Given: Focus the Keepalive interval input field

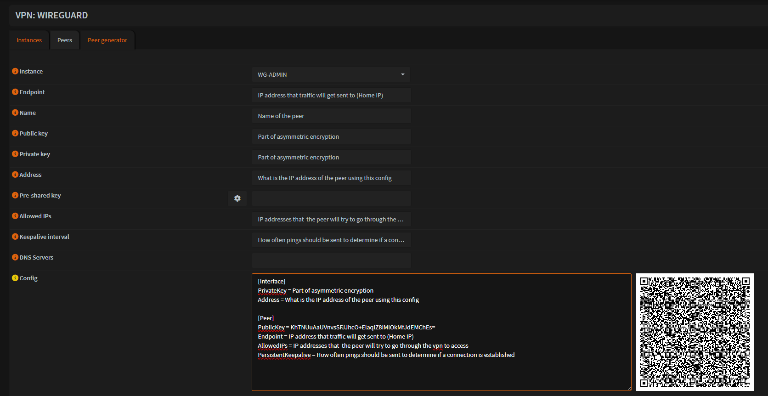Looking at the screenshot, I should [x=332, y=240].
